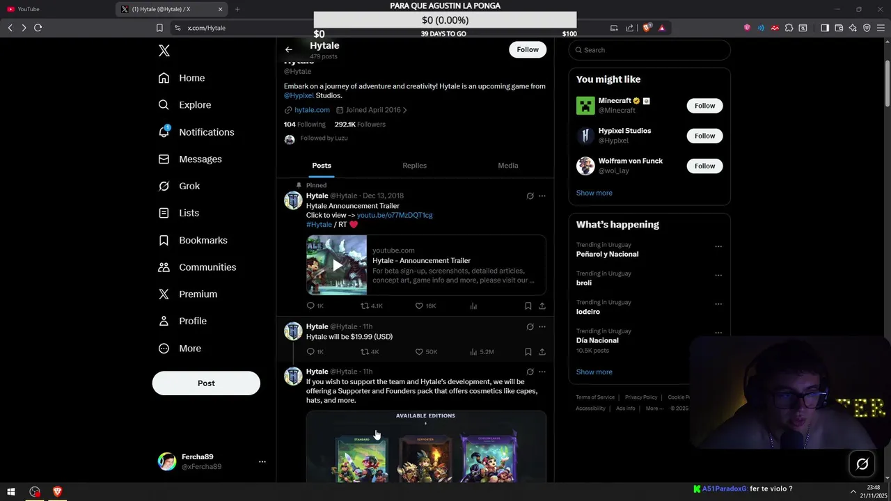Open the youtu.be trailer link
Viewport: 891px width, 501px height.
pyautogui.click(x=395, y=215)
